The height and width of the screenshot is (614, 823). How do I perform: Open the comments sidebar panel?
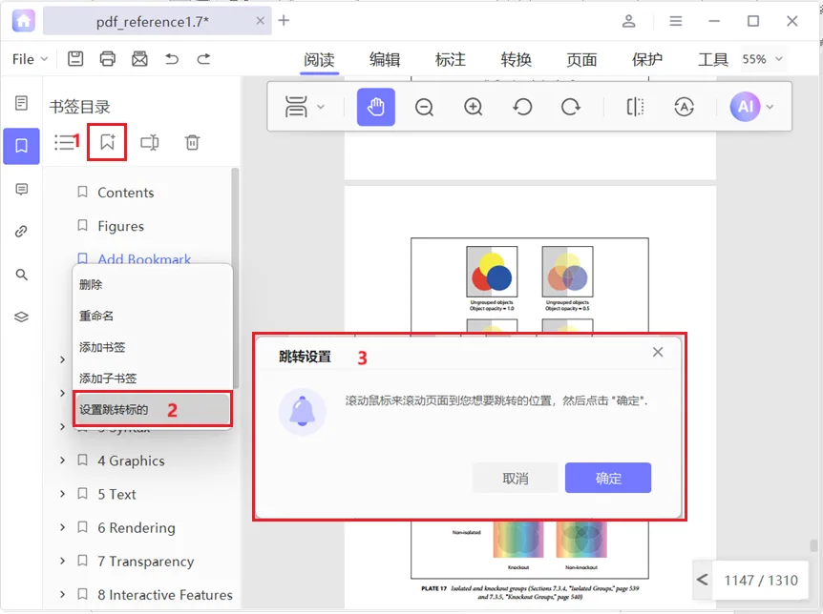[x=22, y=189]
